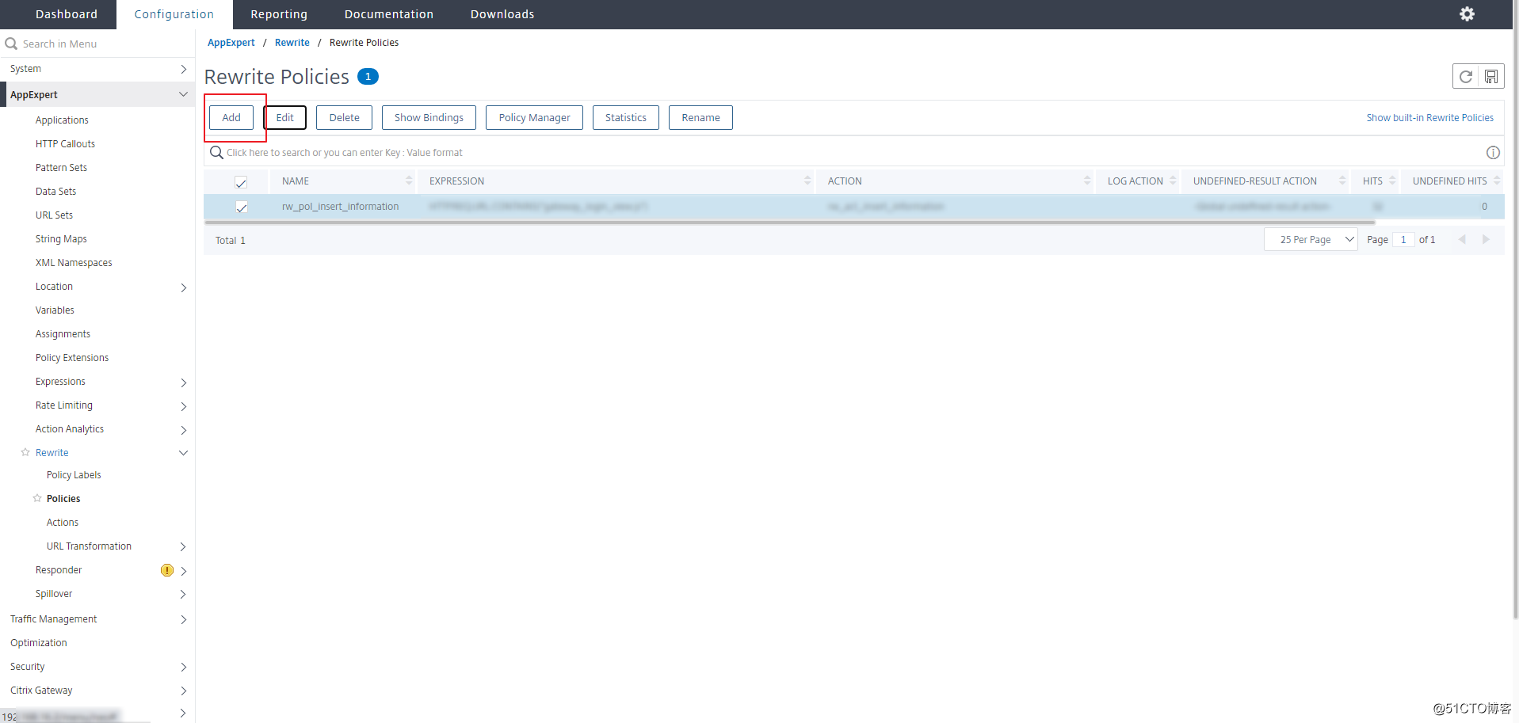Image resolution: width=1519 pixels, height=723 pixels.
Task: Click the star icon next to Policies
Action: pyautogui.click(x=37, y=498)
